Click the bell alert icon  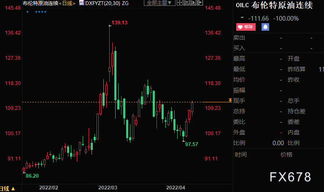[265, 27]
